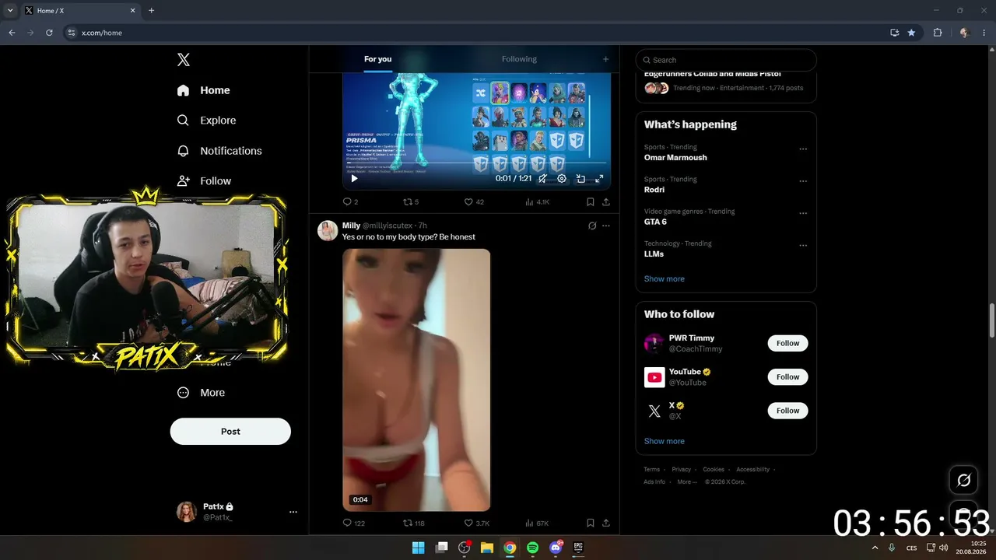Open a new Chrome tab
The image size is (996, 560).
(x=151, y=10)
